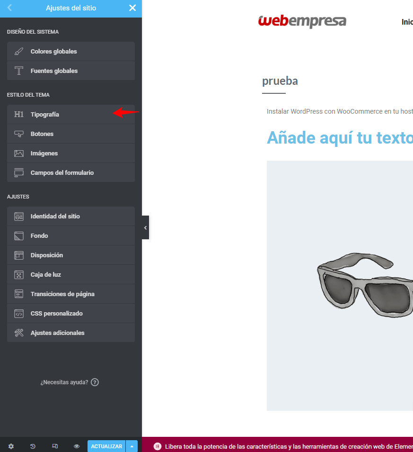Preview changes with the eye icon
The image size is (413, 452).
coord(77,446)
